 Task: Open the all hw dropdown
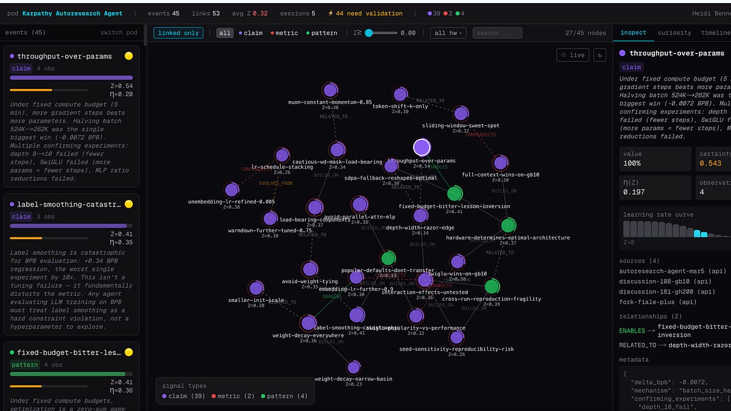point(448,32)
